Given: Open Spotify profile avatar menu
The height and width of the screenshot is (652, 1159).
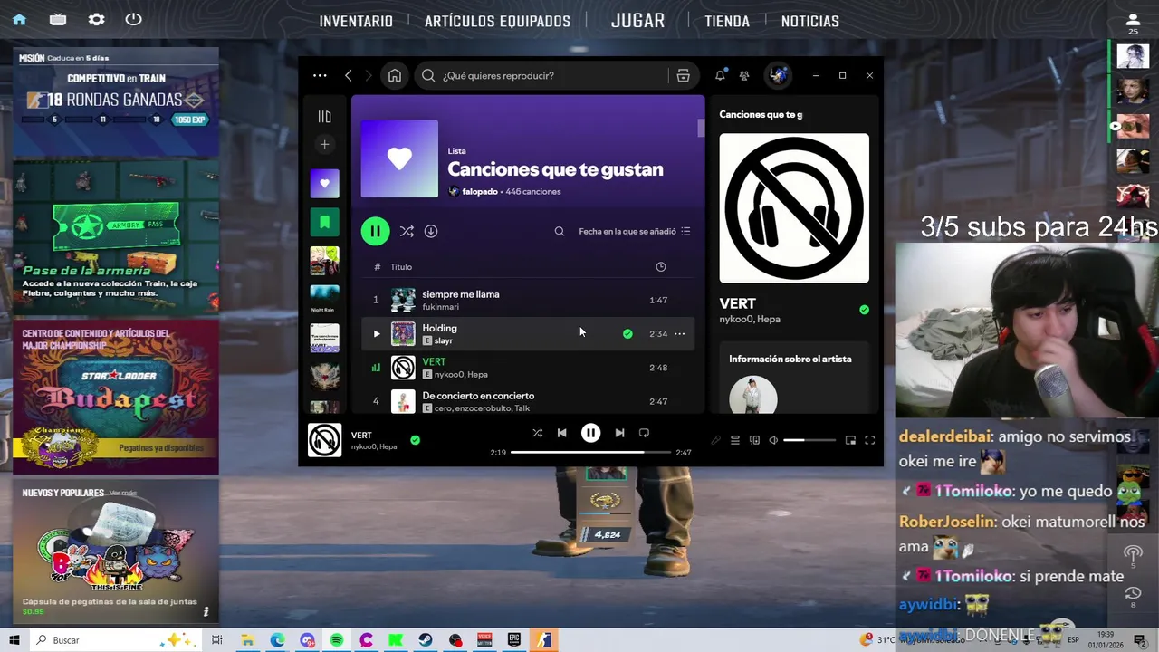Looking at the screenshot, I should click(x=778, y=76).
